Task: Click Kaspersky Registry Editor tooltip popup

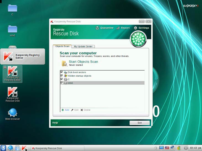Action: tap(23, 56)
